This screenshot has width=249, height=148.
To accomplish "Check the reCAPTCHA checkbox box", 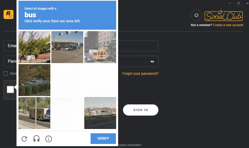I will 10,89.
